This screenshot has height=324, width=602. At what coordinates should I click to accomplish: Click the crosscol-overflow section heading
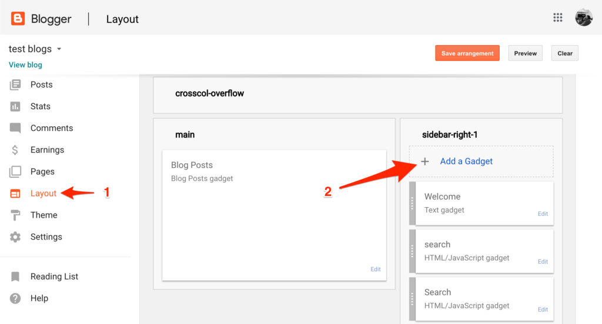[209, 93]
